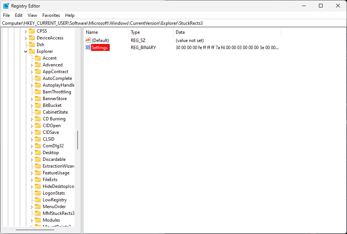Viewport: 347px width, 234px height.
Task: Collapse the Explorer tree node
Action: tap(26, 51)
